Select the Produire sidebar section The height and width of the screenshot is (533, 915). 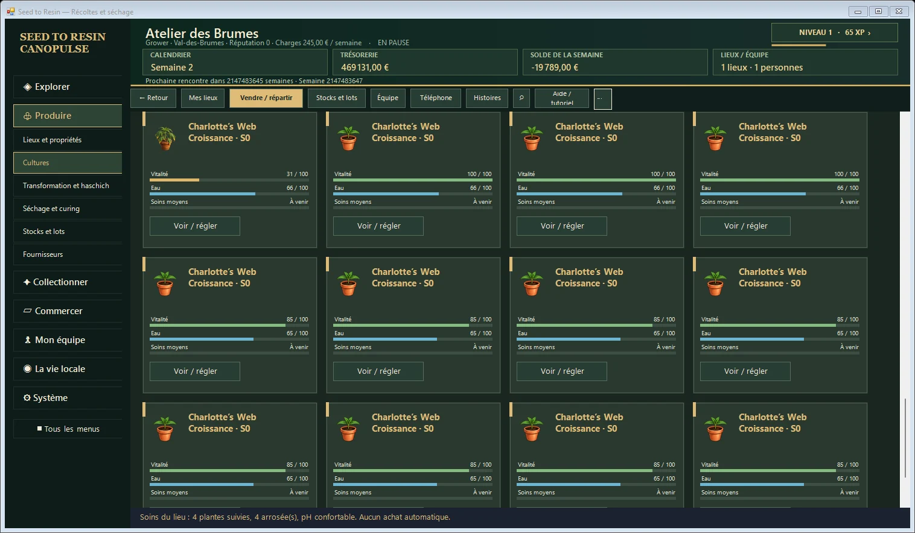point(68,116)
